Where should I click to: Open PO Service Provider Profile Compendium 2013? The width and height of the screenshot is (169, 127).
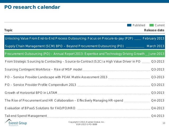click(x=40, y=85)
